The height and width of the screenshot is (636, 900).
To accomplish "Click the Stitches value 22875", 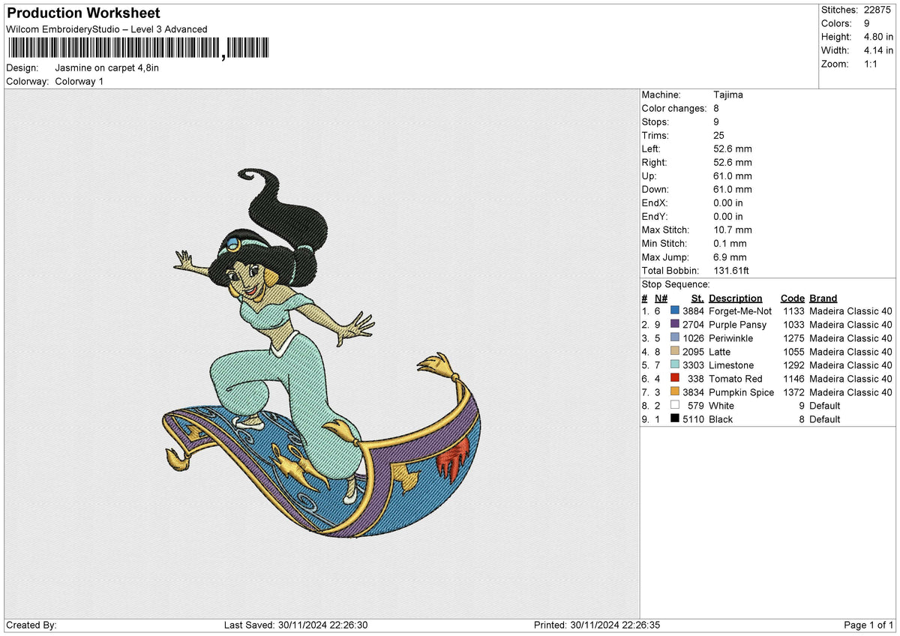I will coord(877,10).
